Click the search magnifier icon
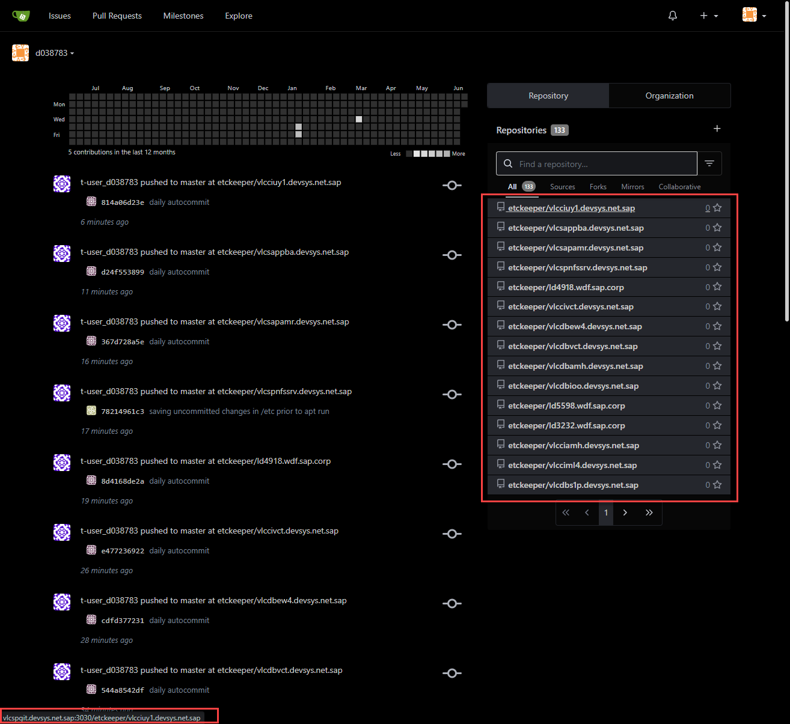Viewport: 790px width, 724px height. tap(508, 163)
